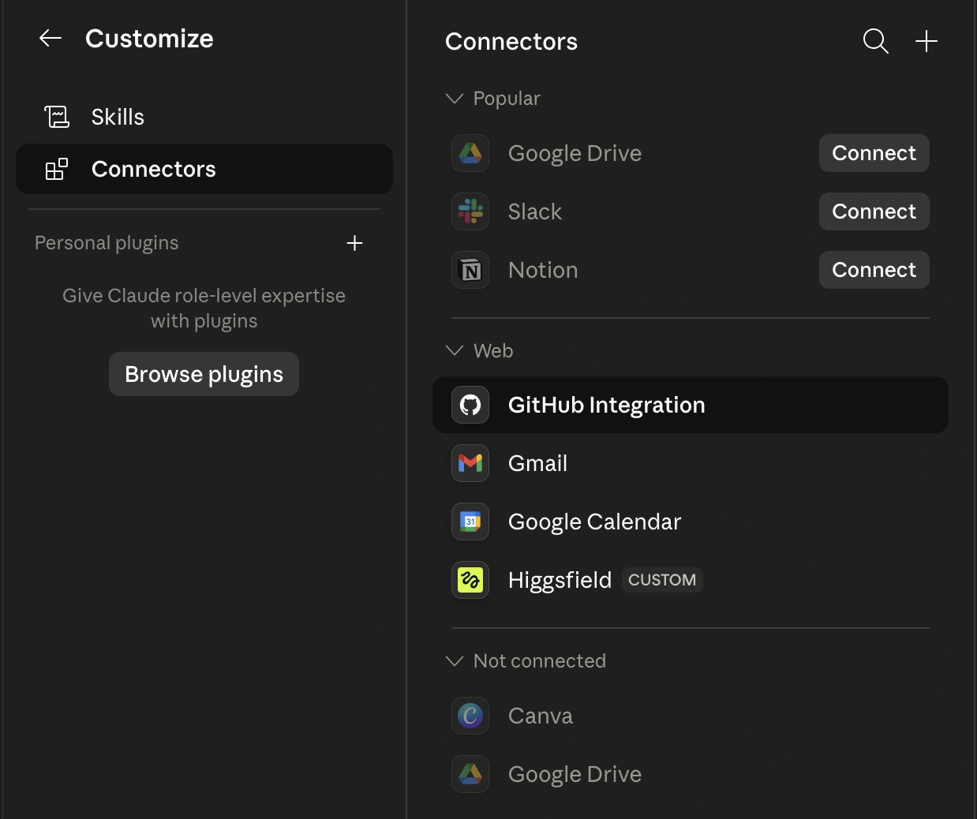This screenshot has width=977, height=819.
Task: Click the Personal plugins heading
Action: tap(107, 243)
